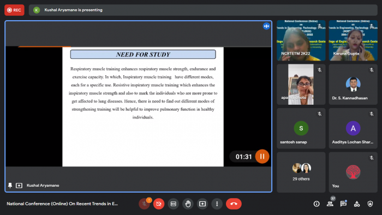Screen dimensions: 382x215
Task: Select the Karuna Gupta video tile
Action: pyautogui.click(x=353, y=40)
